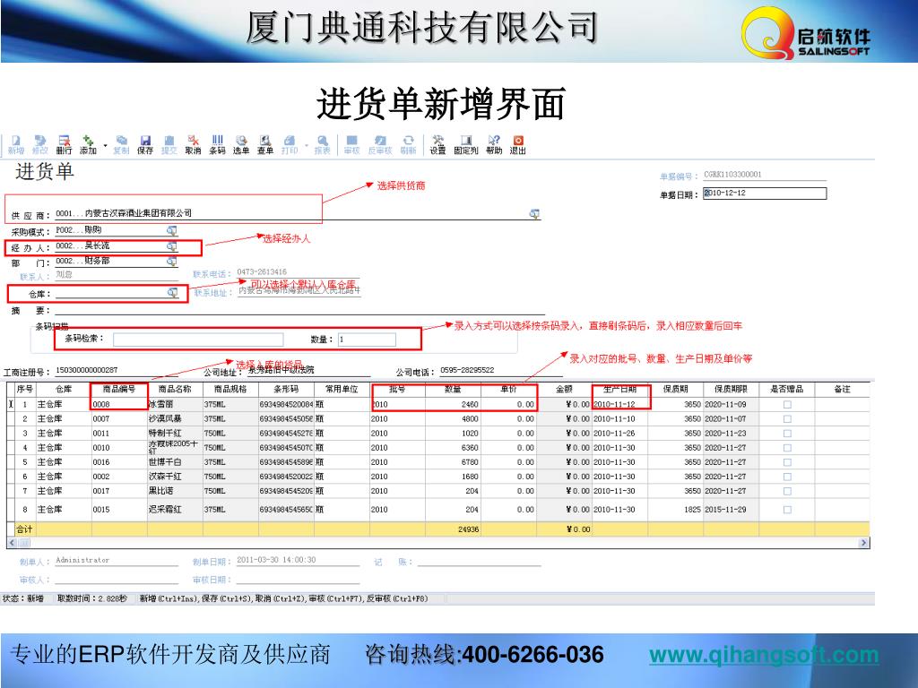
Task: Click the 摘要 summary input line
Action: pyautogui.click(x=299, y=310)
